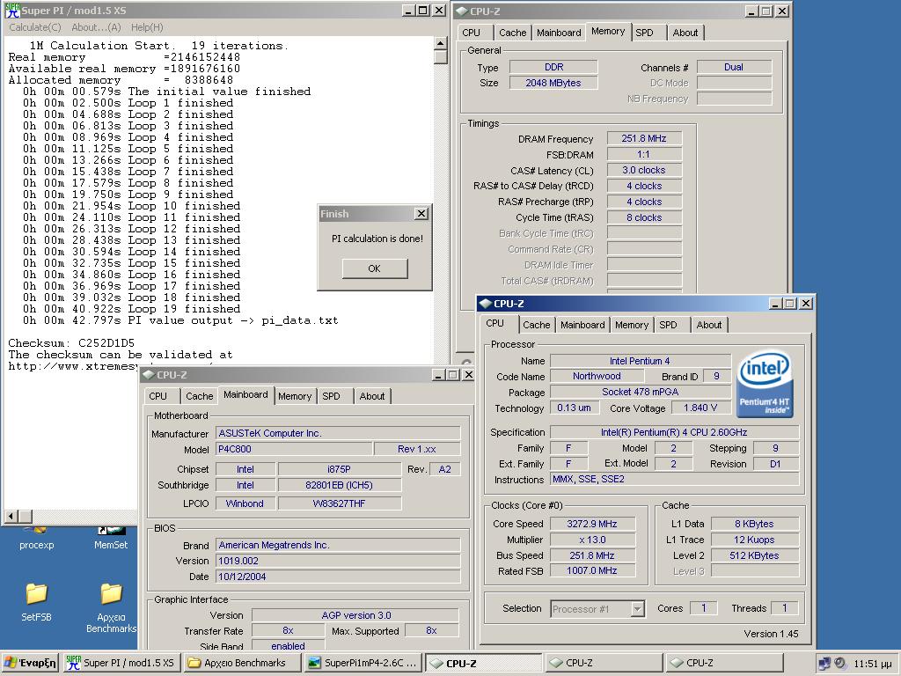The height and width of the screenshot is (676, 901).
Task: Switch to Super PI taskbar button
Action: pos(121,663)
